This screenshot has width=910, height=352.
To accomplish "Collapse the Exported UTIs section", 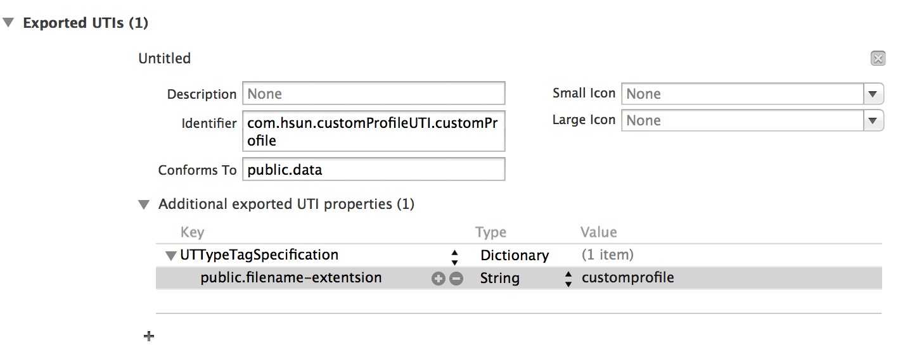I will (8, 23).
